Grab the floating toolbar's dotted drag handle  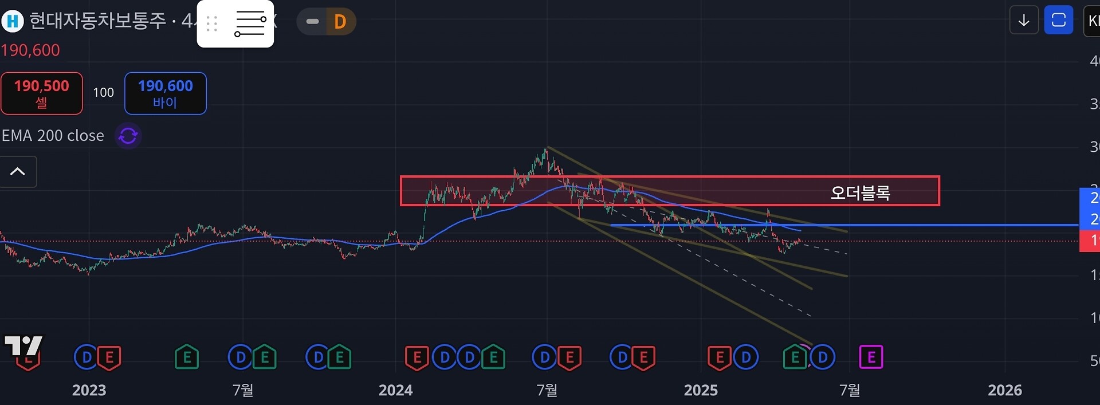212,23
